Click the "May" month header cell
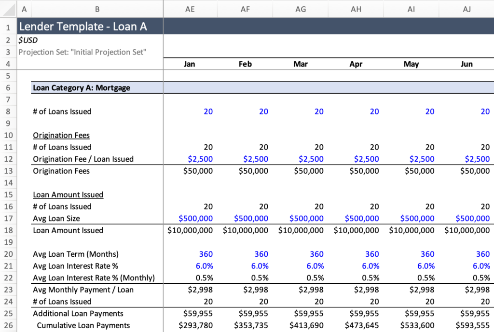The width and height of the screenshot is (494, 332). [411, 64]
